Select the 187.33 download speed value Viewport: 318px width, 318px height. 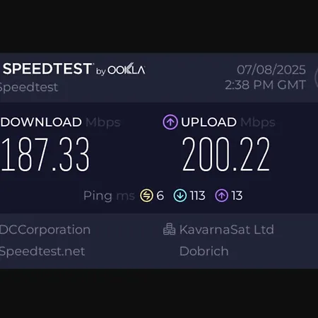[45, 154]
